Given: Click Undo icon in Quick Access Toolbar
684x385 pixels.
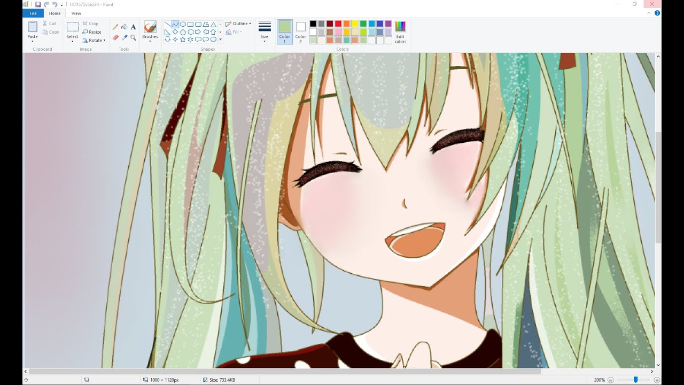Looking at the screenshot, I should (46, 5).
